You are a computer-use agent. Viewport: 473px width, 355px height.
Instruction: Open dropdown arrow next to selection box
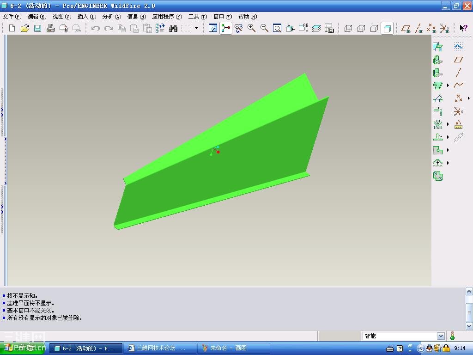click(196, 28)
